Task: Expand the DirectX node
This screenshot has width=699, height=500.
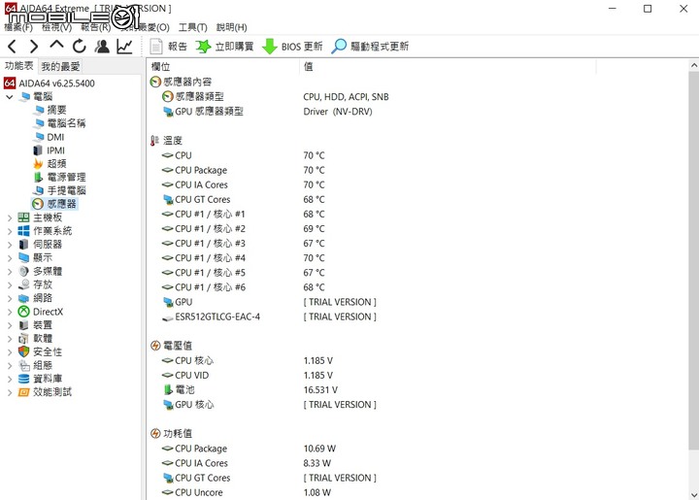Action: click(10, 312)
